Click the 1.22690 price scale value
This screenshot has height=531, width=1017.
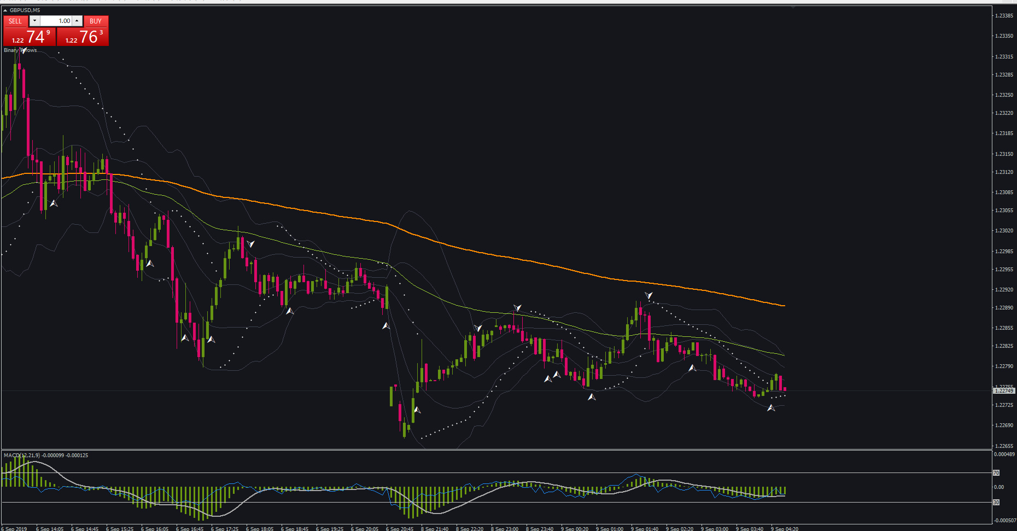1004,425
